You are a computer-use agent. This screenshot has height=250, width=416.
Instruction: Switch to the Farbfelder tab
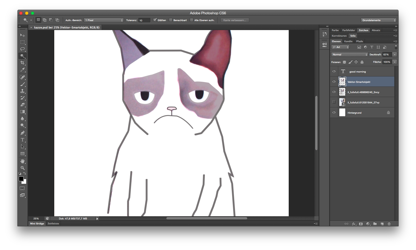point(349,30)
